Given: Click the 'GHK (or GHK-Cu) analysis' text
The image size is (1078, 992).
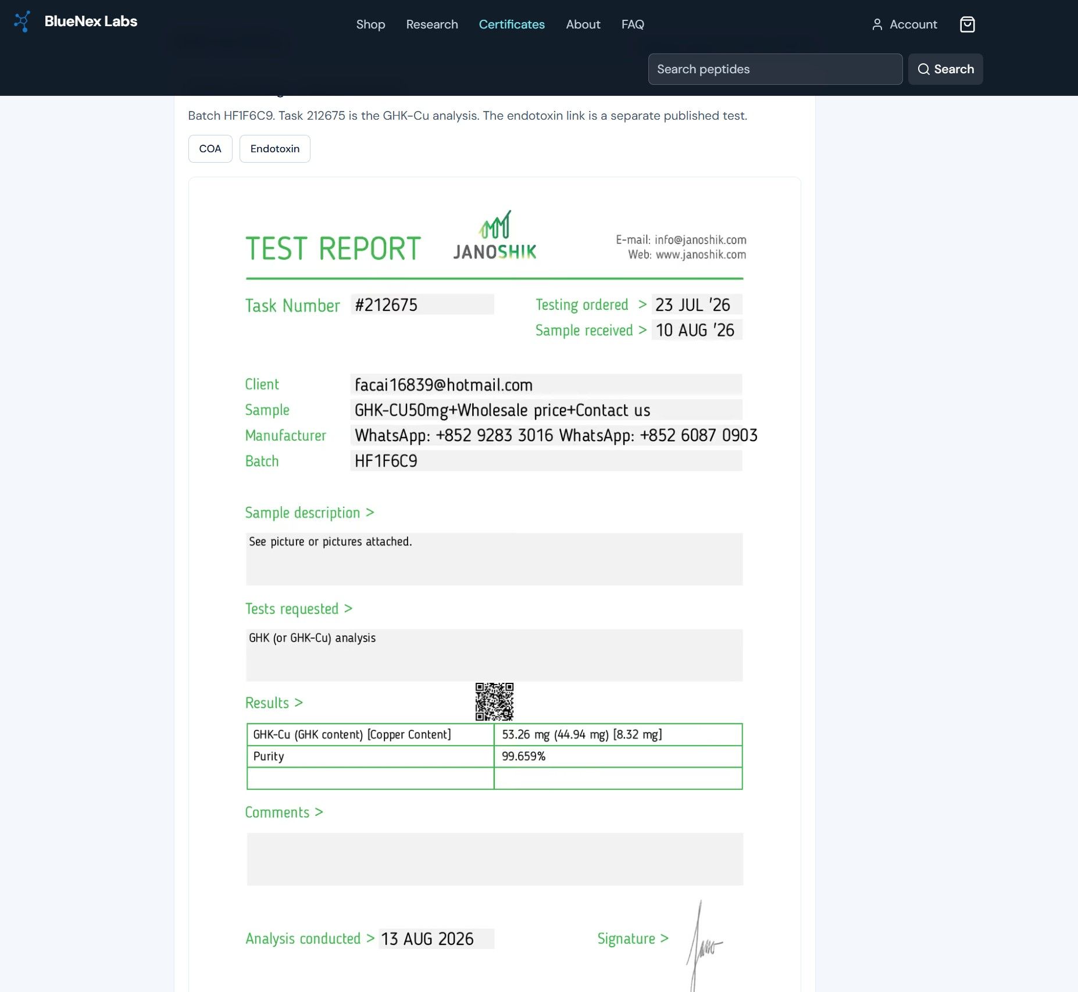Looking at the screenshot, I should [x=312, y=638].
